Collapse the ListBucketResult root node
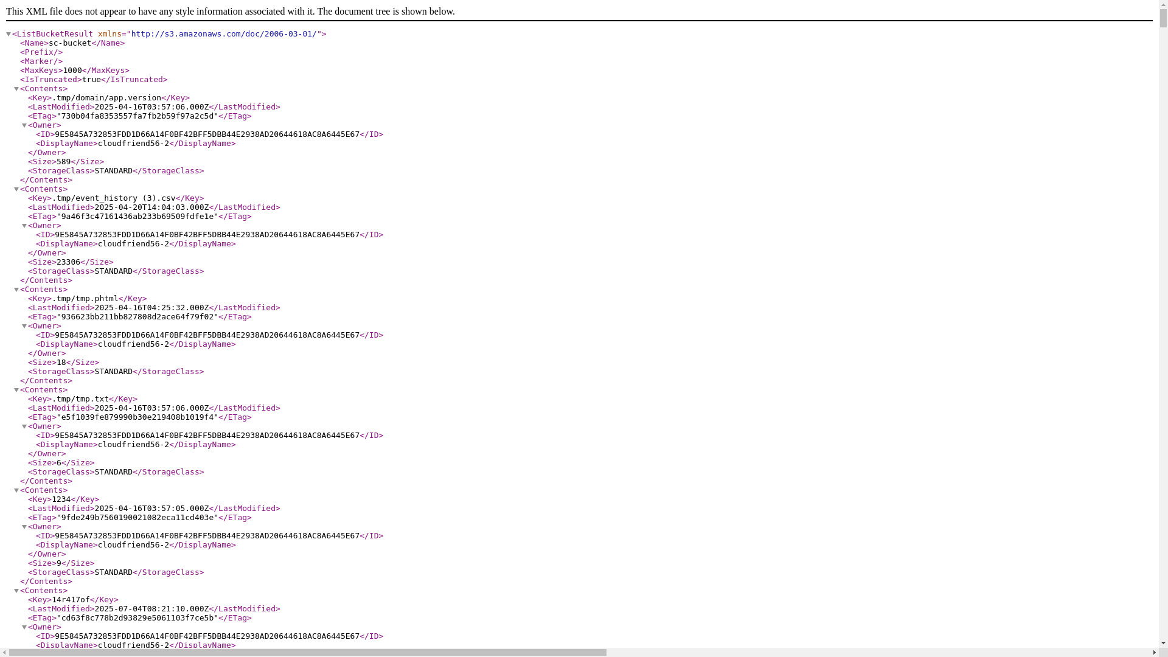 coord(9,34)
